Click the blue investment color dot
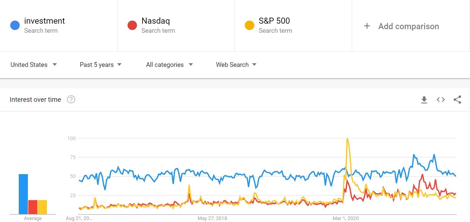Viewport: 470px width, 222px height. 15,25
